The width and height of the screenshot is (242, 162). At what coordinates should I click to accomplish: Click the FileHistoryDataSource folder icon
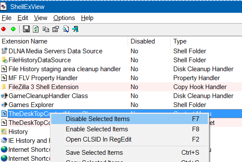[4, 60]
